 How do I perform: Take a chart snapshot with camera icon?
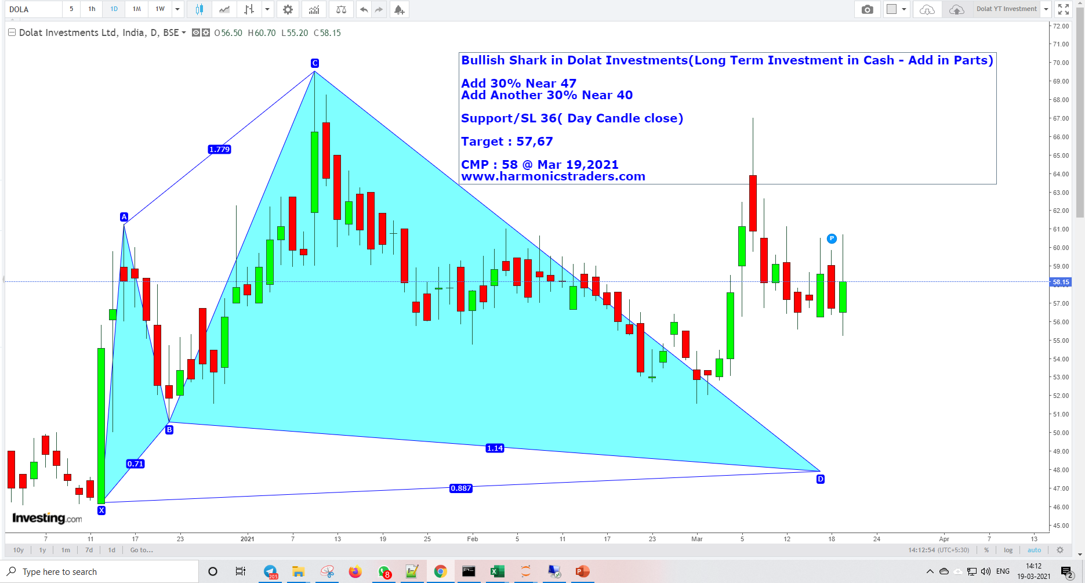867,9
